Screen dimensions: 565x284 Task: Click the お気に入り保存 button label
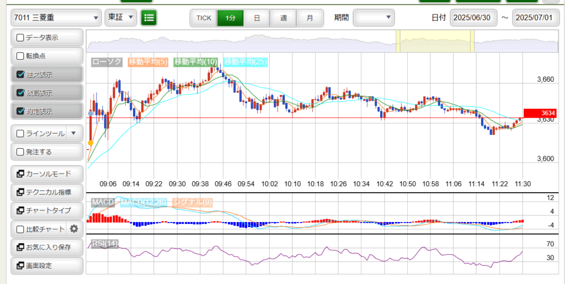coord(49,248)
